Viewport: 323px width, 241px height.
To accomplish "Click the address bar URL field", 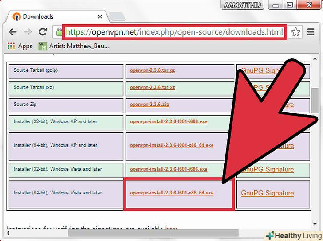I will (174, 32).
